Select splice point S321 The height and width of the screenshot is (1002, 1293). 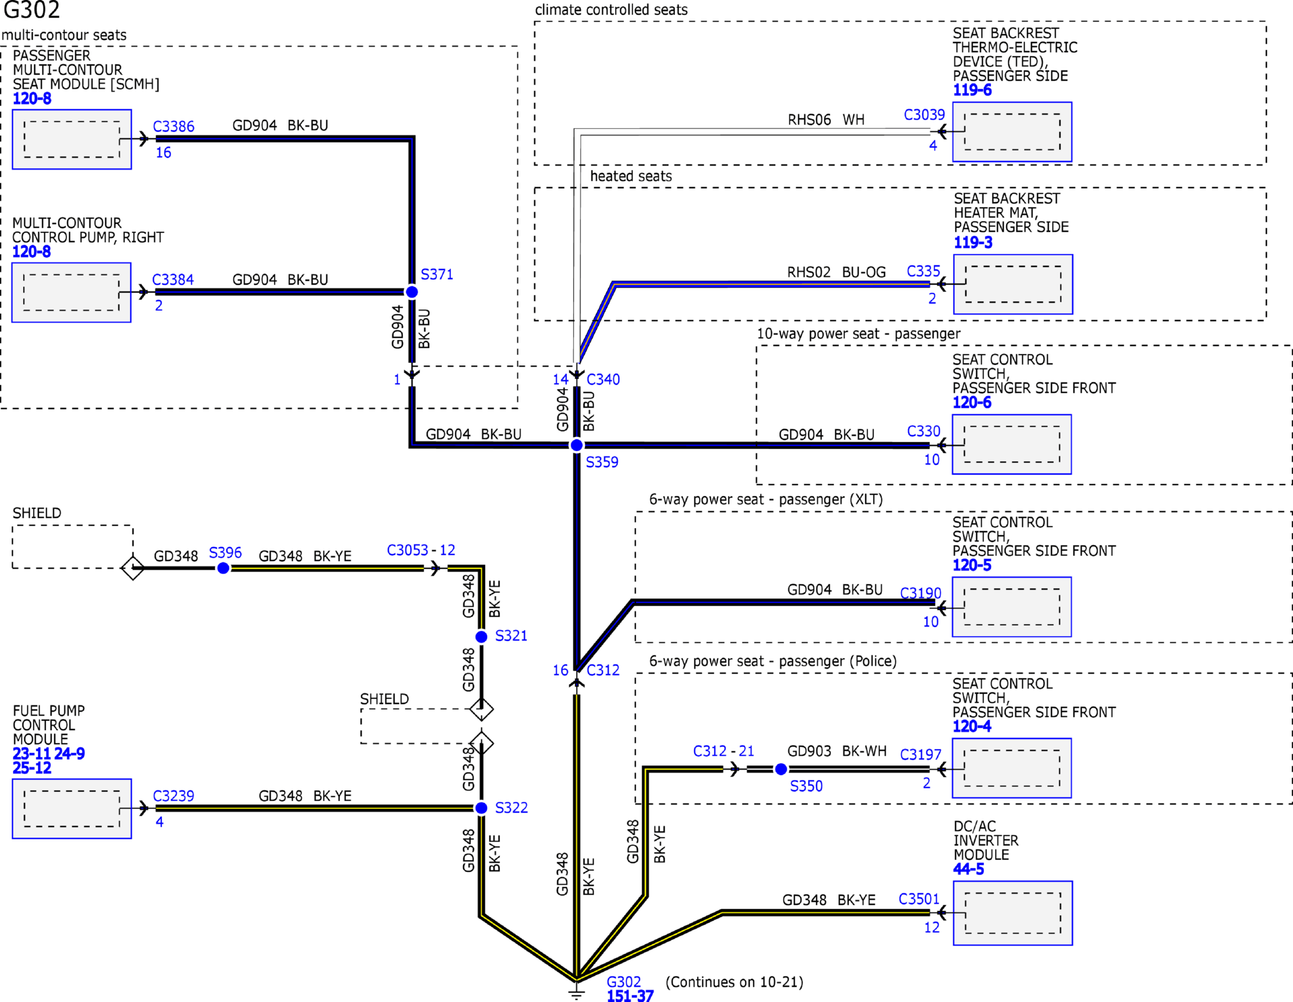(x=481, y=637)
